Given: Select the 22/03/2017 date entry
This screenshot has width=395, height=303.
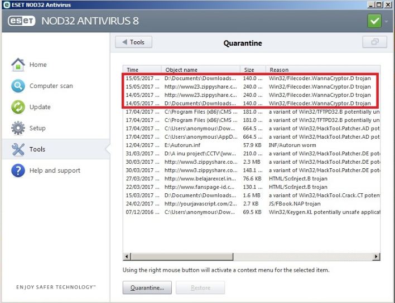Looking at the screenshot, I should 142,187.
